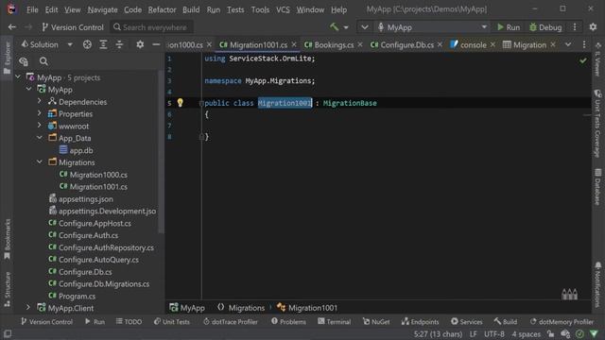605x340 pixels.
Task: Click the Expand All icon
Action: [x=103, y=44]
